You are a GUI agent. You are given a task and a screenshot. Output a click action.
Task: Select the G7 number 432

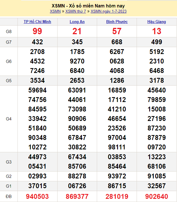pos(38,42)
